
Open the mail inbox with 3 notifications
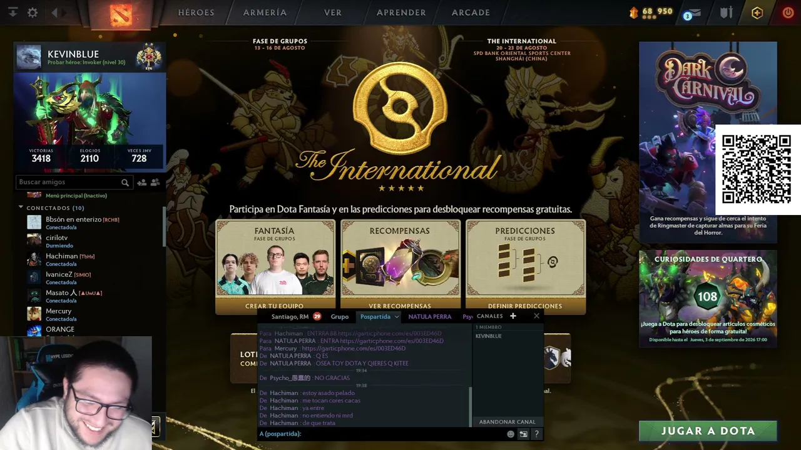[x=692, y=13]
